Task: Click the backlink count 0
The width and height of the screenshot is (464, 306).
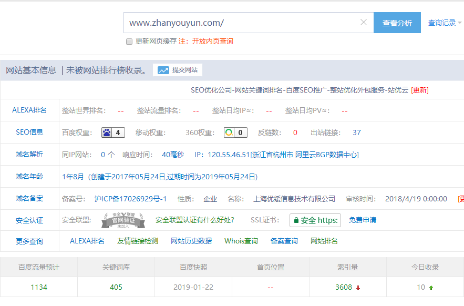Action: pyautogui.click(x=295, y=132)
